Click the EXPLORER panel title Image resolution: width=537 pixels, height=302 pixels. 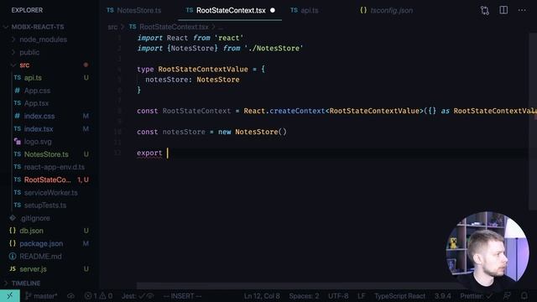27,10
